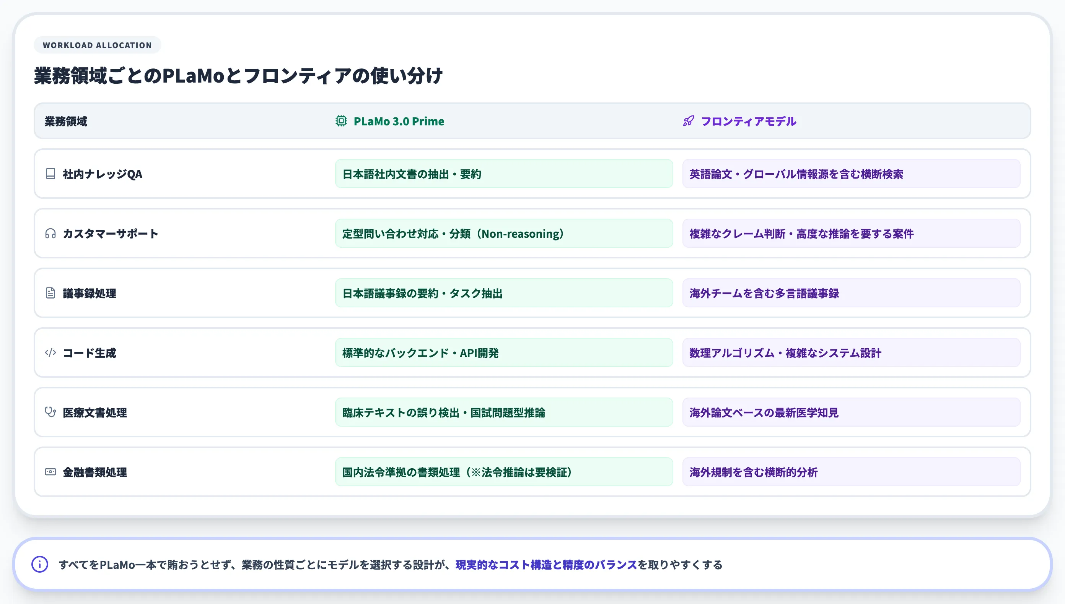The image size is (1065, 604).
Task: Click the cell 海外論文ベースの最新医学知見
Action: [x=851, y=412]
